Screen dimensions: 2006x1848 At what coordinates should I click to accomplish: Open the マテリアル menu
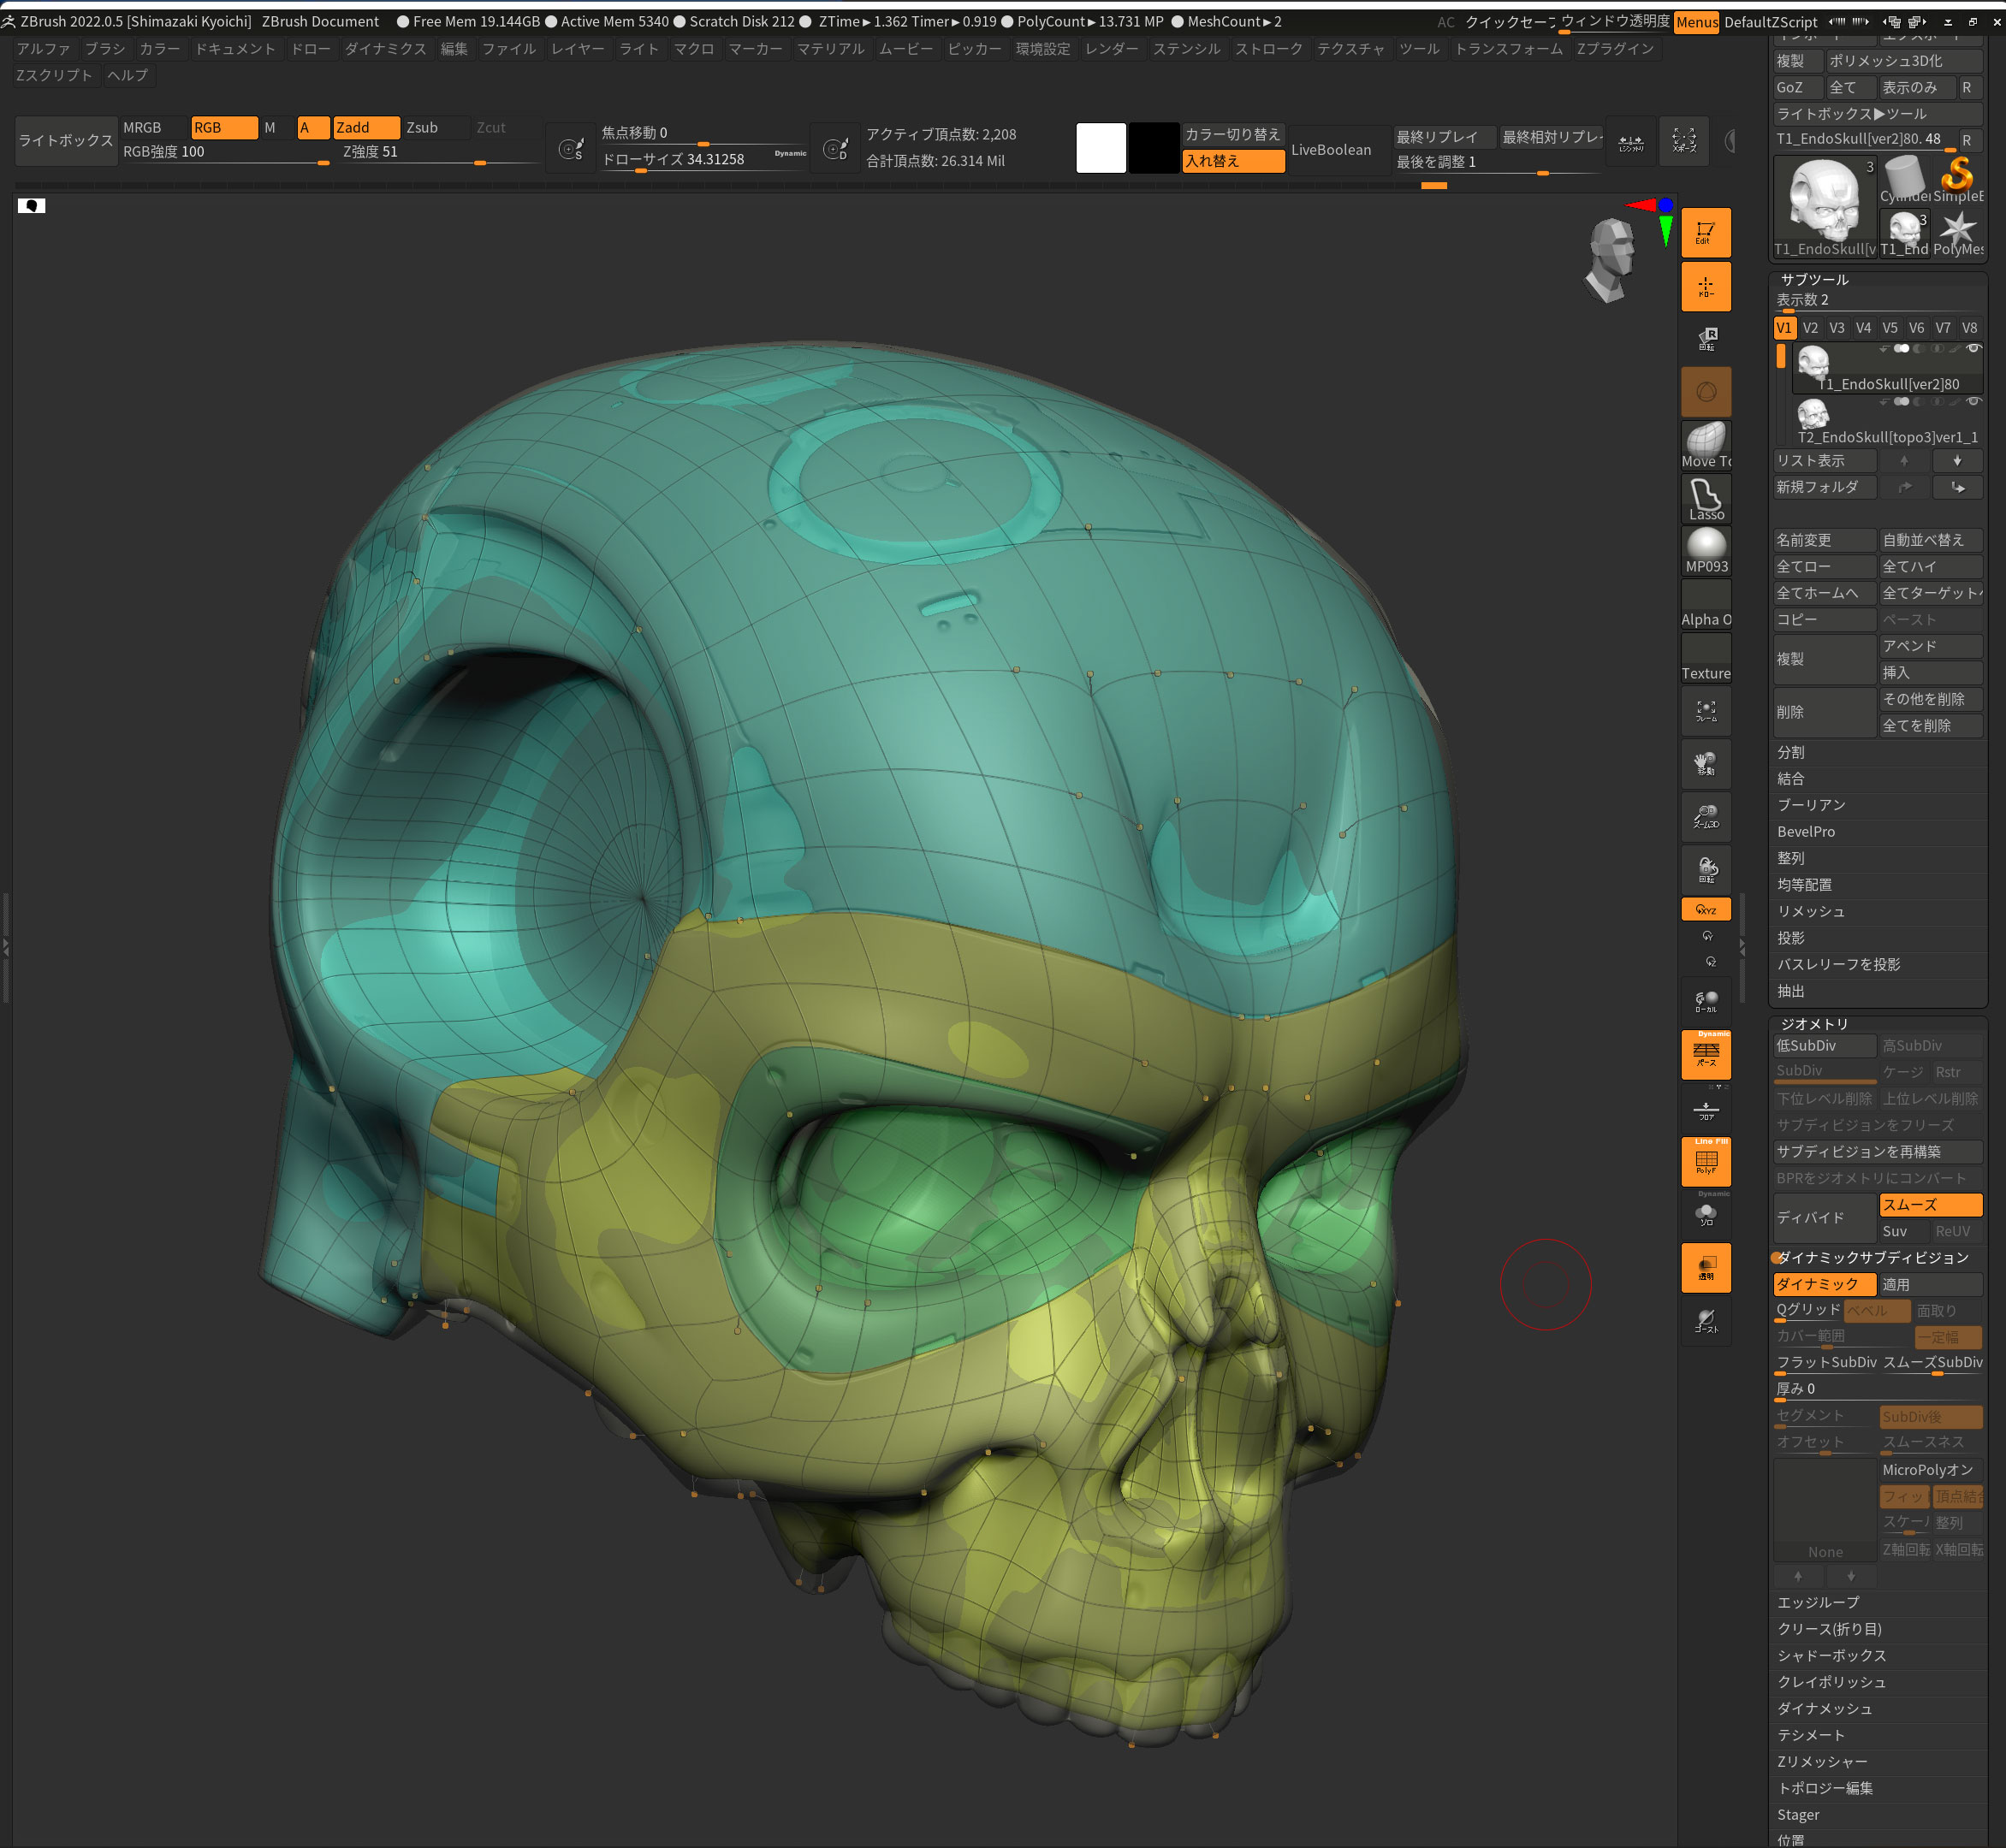click(x=830, y=49)
